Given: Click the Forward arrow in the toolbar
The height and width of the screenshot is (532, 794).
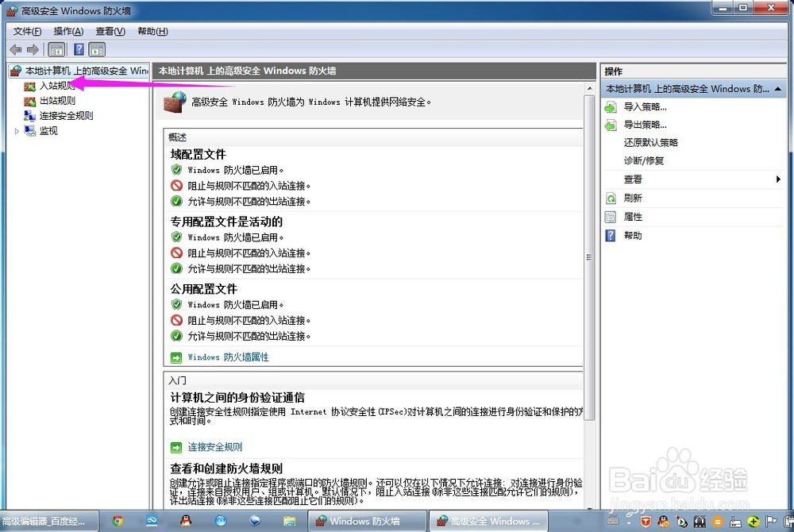Looking at the screenshot, I should 33,49.
